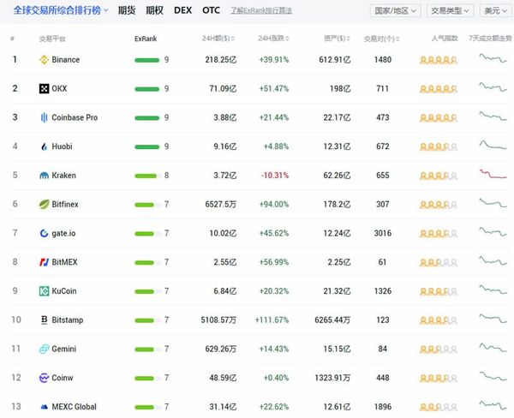Click Binance's green ExRank score bar
Screen dimensions: 514x418
(x=146, y=60)
